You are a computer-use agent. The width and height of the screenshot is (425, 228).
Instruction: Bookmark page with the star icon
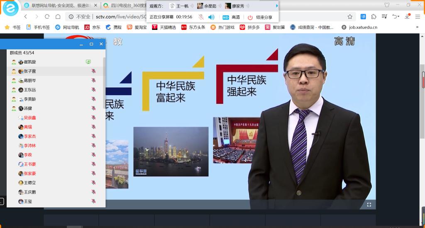pyautogui.click(x=350, y=17)
